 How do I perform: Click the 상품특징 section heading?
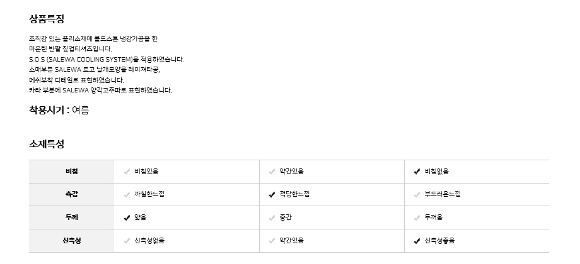click(x=47, y=19)
